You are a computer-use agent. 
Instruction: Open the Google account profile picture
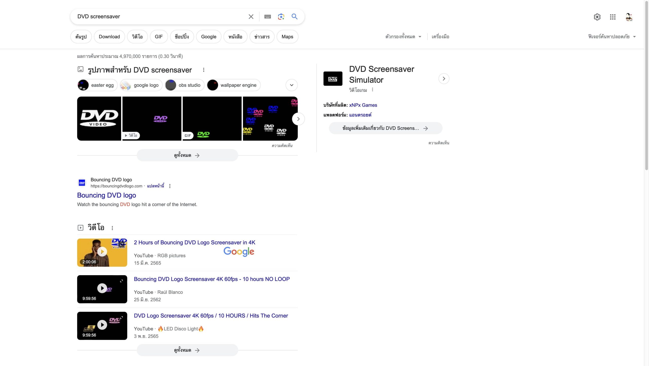coord(629,17)
